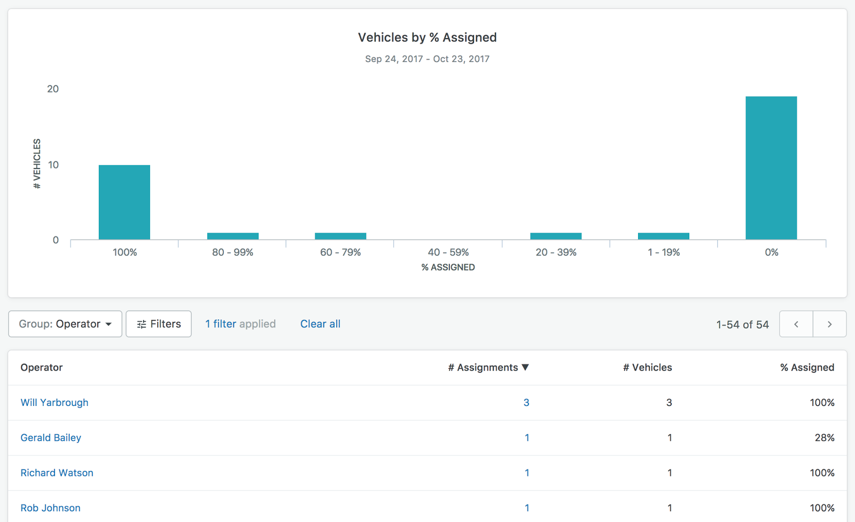
Task: Click the 80 - 99% bar in chart
Action: coord(233,236)
